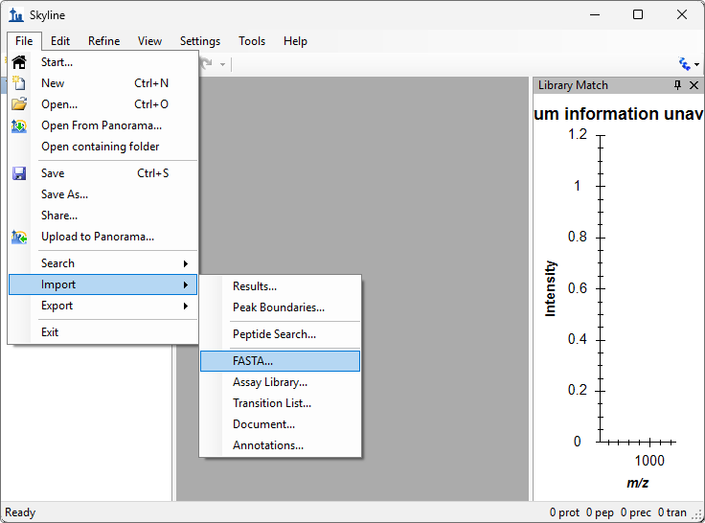The width and height of the screenshot is (705, 523).
Task: Pin the Library Match panel
Action: 677,85
